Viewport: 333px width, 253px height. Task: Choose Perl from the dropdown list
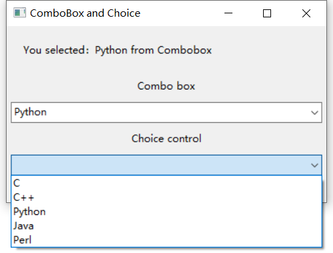click(x=166, y=240)
